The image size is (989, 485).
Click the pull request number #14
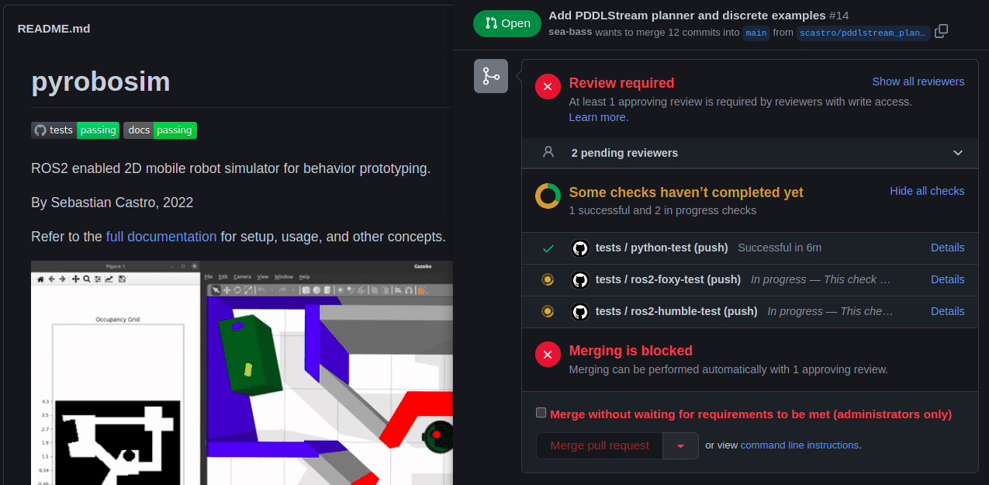(839, 16)
